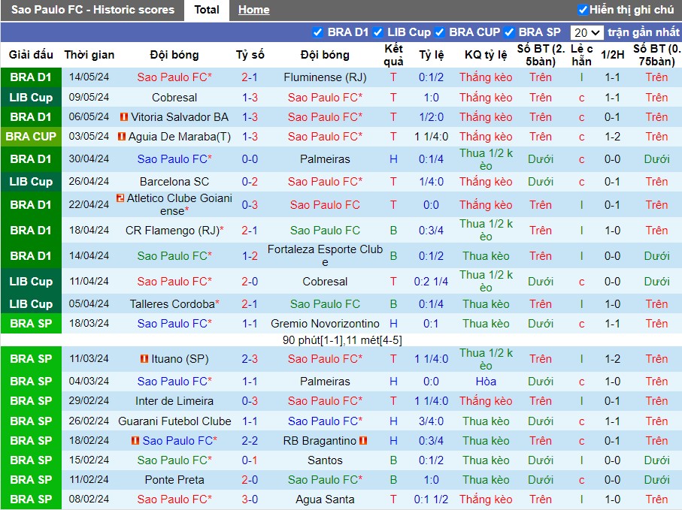Click the 0-0 score versus Palmeiras
Screen dimensions: 682x510
pyautogui.click(x=250, y=159)
